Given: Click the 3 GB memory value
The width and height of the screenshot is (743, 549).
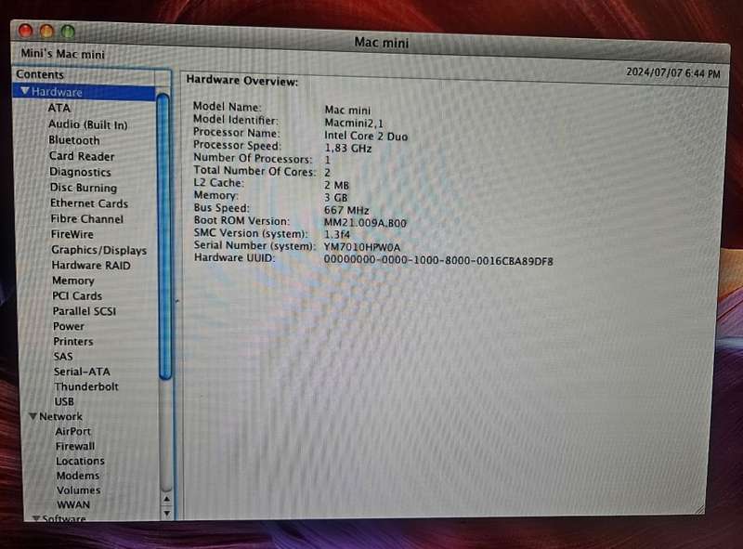Looking at the screenshot, I should (336, 197).
